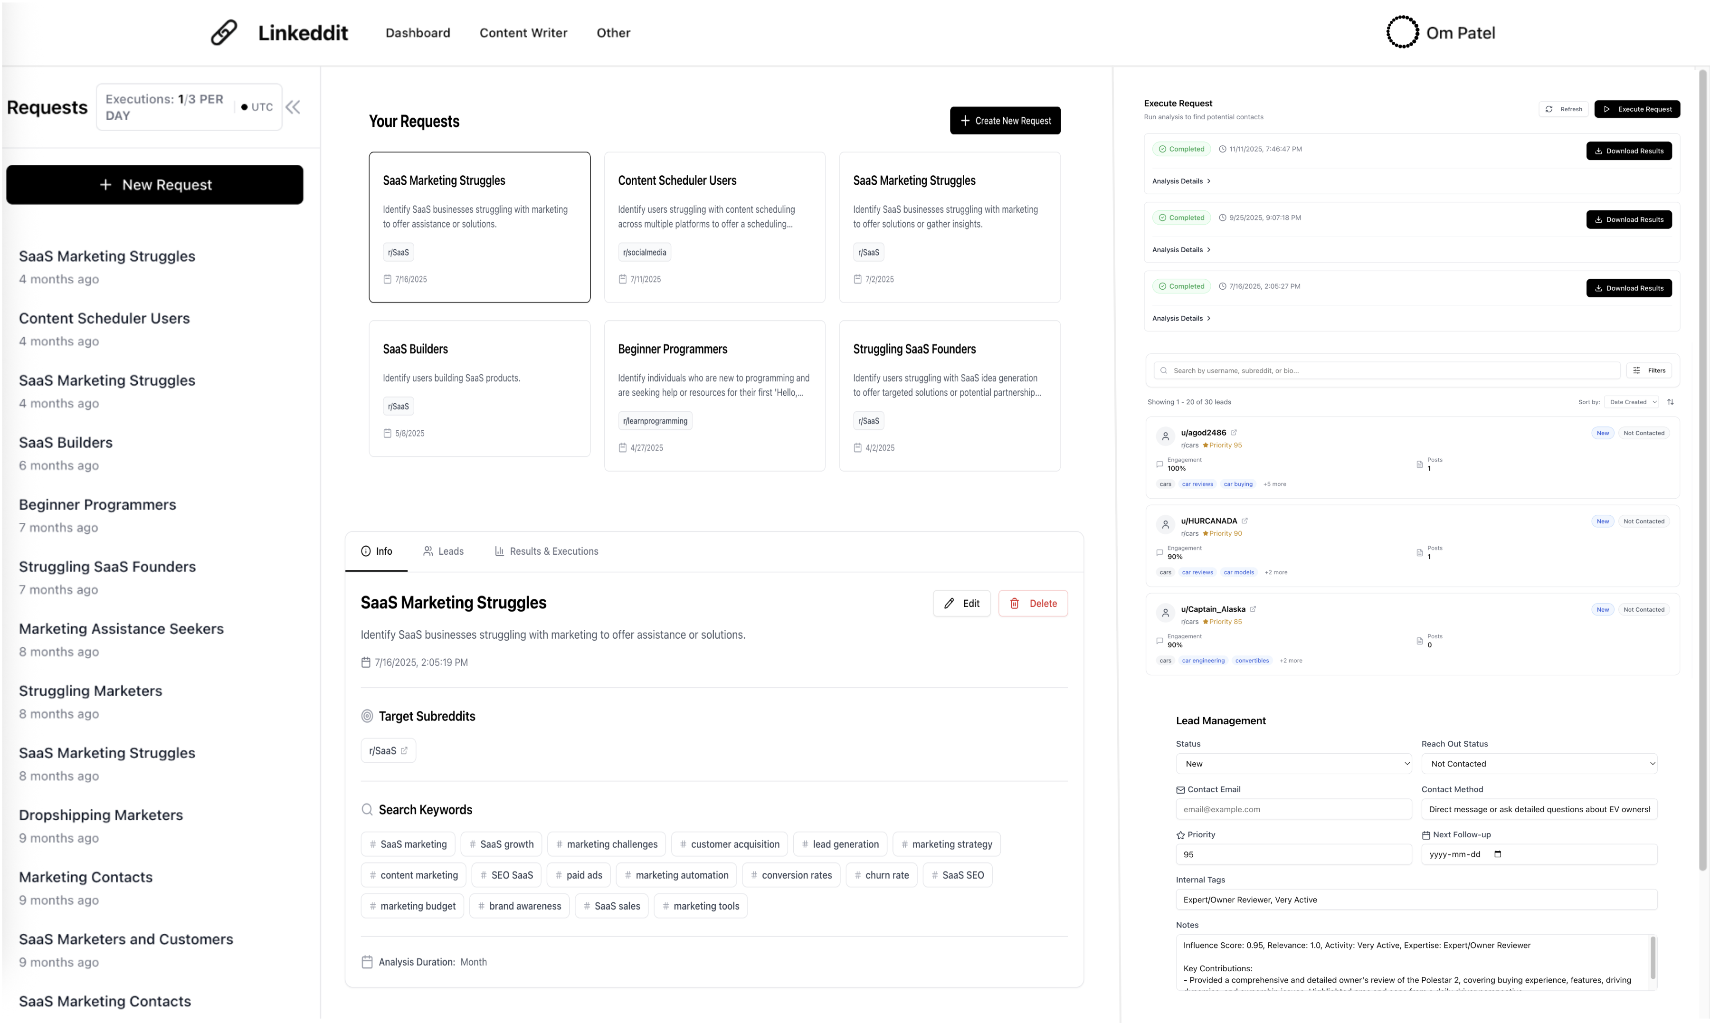Viewport: 1710px width, 1023px height.
Task: Click the Next Follow-up date field
Action: click(x=1540, y=853)
